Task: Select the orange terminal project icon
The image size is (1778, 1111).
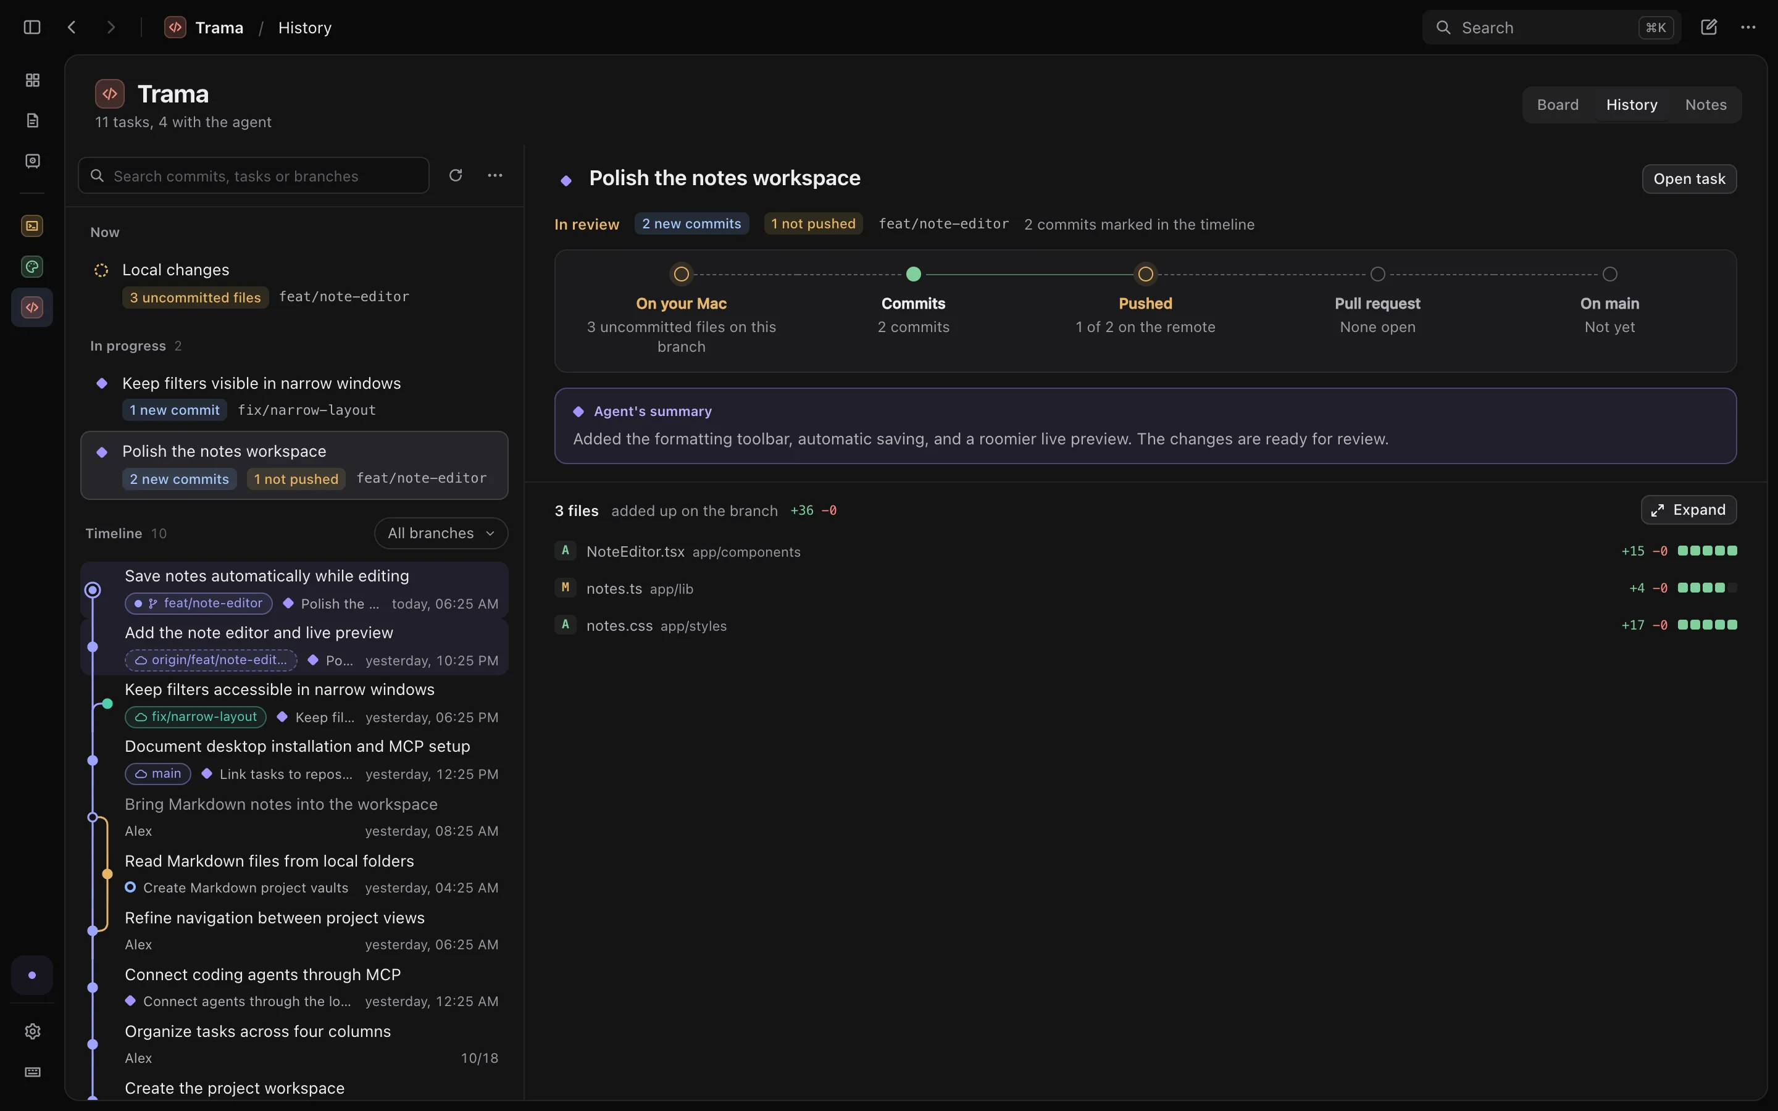Action: pos(32,225)
